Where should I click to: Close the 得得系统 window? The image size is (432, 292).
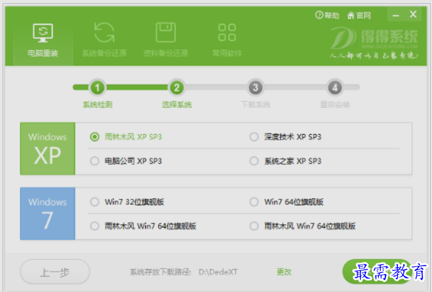(x=413, y=14)
